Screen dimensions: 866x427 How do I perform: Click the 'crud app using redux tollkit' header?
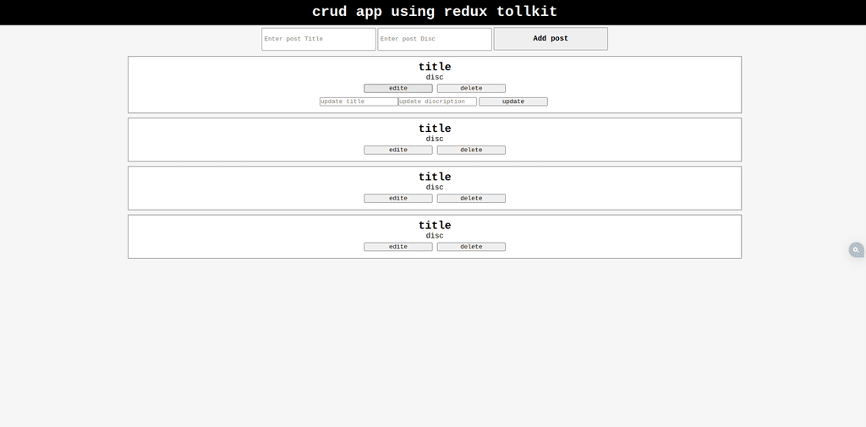tap(435, 12)
